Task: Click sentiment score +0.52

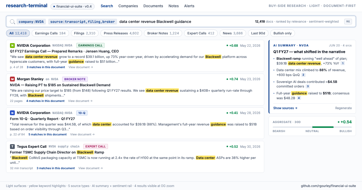Action: [232, 147]
